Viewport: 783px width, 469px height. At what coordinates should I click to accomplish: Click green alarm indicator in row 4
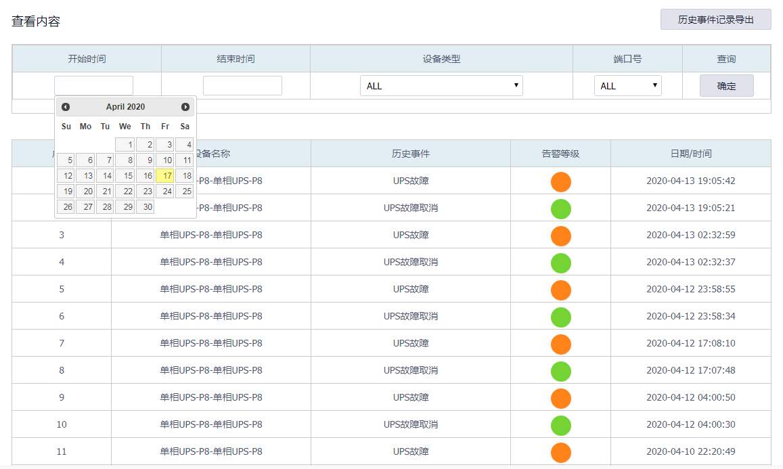[560, 263]
